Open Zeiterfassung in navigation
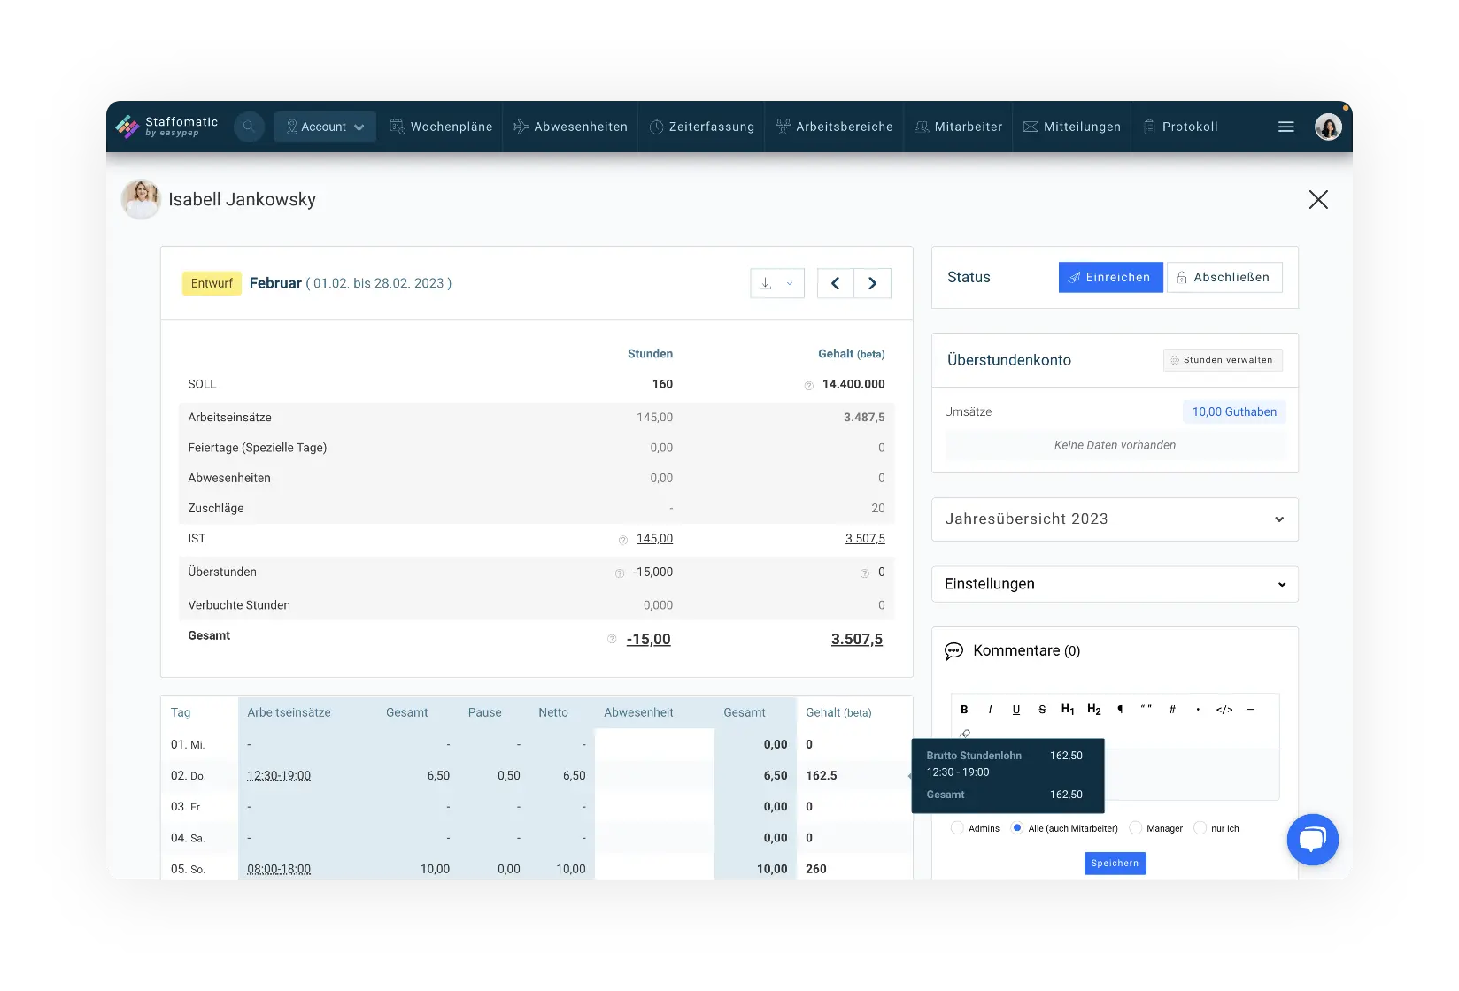Viewport: 1459px width, 991px height. tap(702, 127)
